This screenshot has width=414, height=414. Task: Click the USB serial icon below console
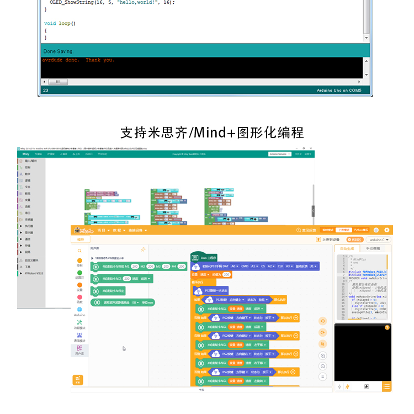(339, 387)
